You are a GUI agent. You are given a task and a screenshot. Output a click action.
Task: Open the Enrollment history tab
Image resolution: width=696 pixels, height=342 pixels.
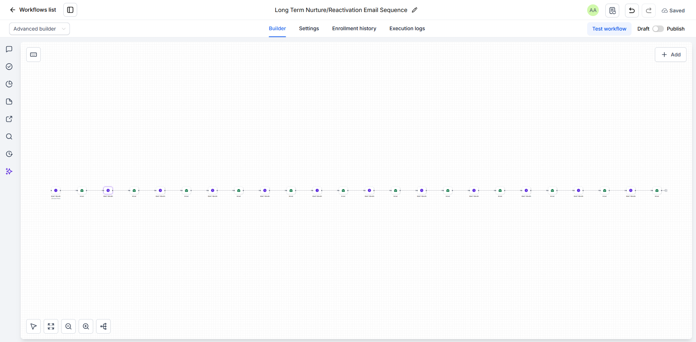[x=354, y=28]
